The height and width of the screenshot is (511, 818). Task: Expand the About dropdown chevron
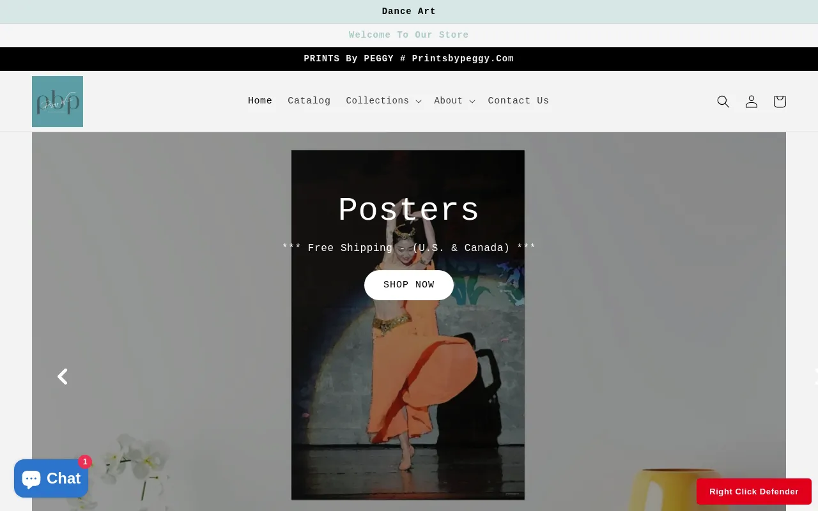click(x=472, y=102)
